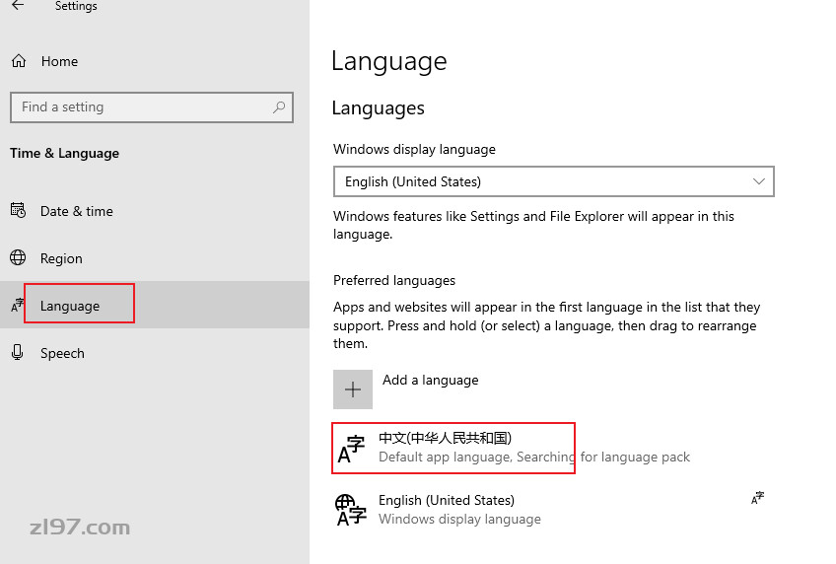Image resolution: width=836 pixels, height=564 pixels.
Task: Click the Date & time calendar icon
Action: (x=18, y=211)
